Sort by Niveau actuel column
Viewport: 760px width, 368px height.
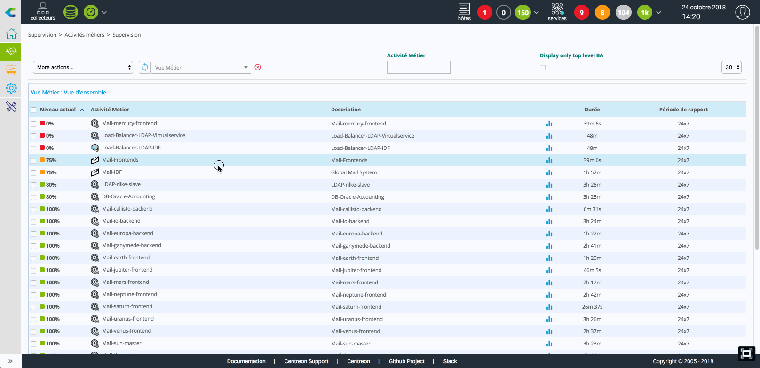click(x=58, y=110)
